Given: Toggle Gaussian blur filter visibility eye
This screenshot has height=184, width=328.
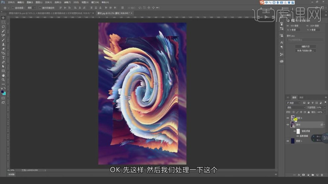Looking at the screenshot, I should [x=298, y=136].
